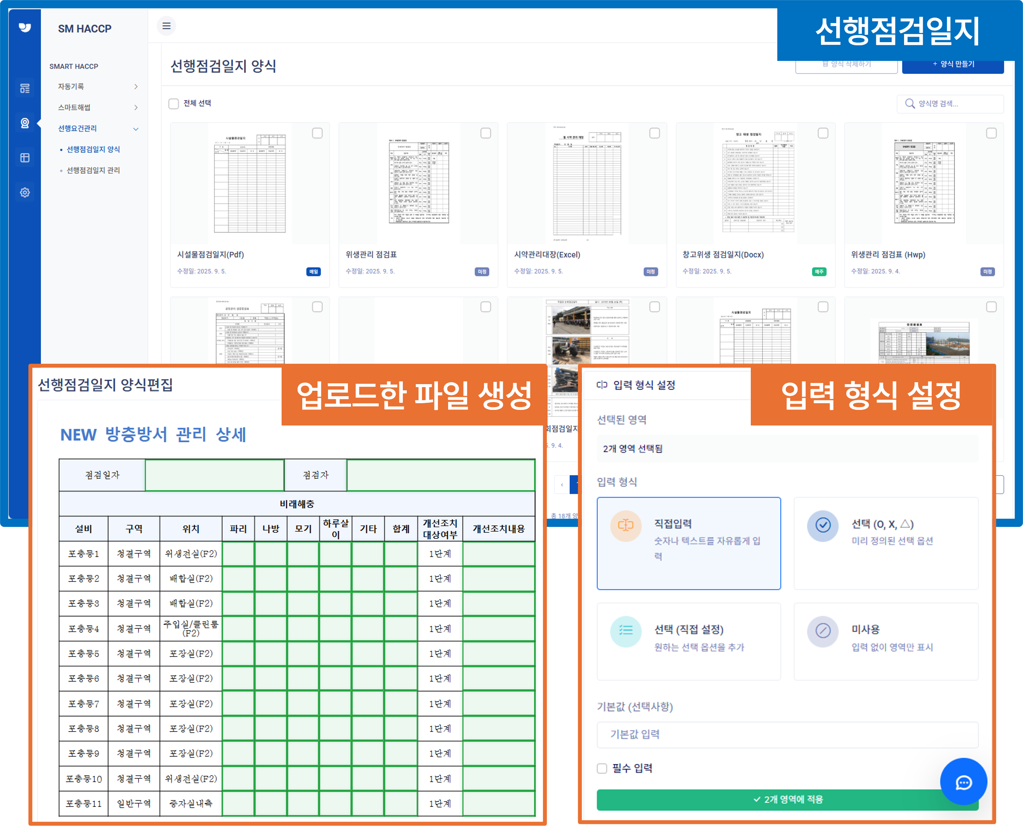Open the 시설물점검일지(Pdf) thumbnail
This screenshot has width=1023, height=826.
coord(250,183)
